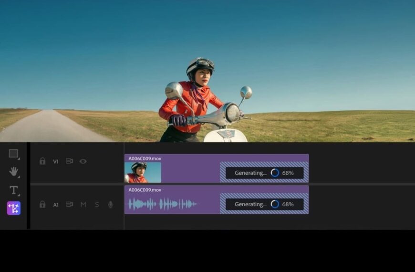Lock the A1 audio track
The height and width of the screenshot is (272, 415).
[42, 204]
